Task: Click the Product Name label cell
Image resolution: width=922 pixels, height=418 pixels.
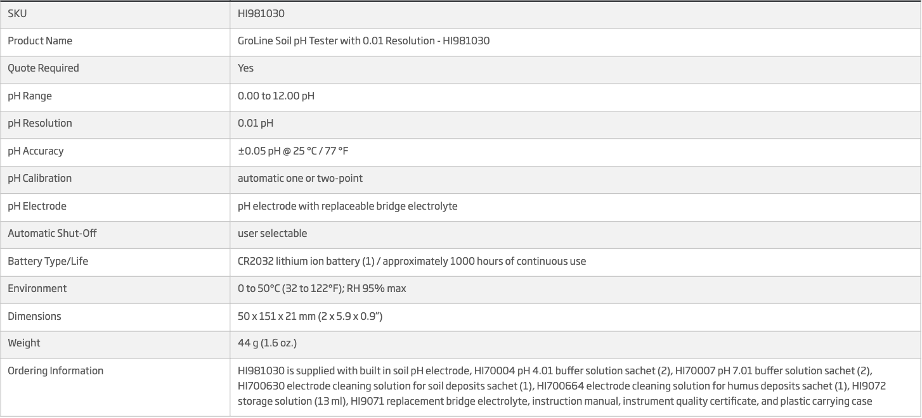Action: (40, 41)
